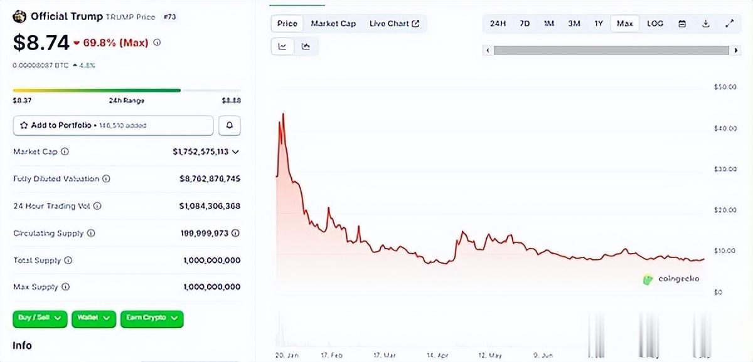Switch to candlestick chart icon
The height and width of the screenshot is (362, 753).
tap(306, 46)
